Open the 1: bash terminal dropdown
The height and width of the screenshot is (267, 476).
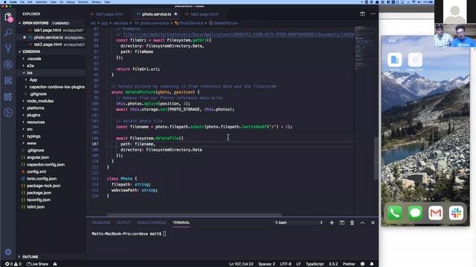coord(298,222)
